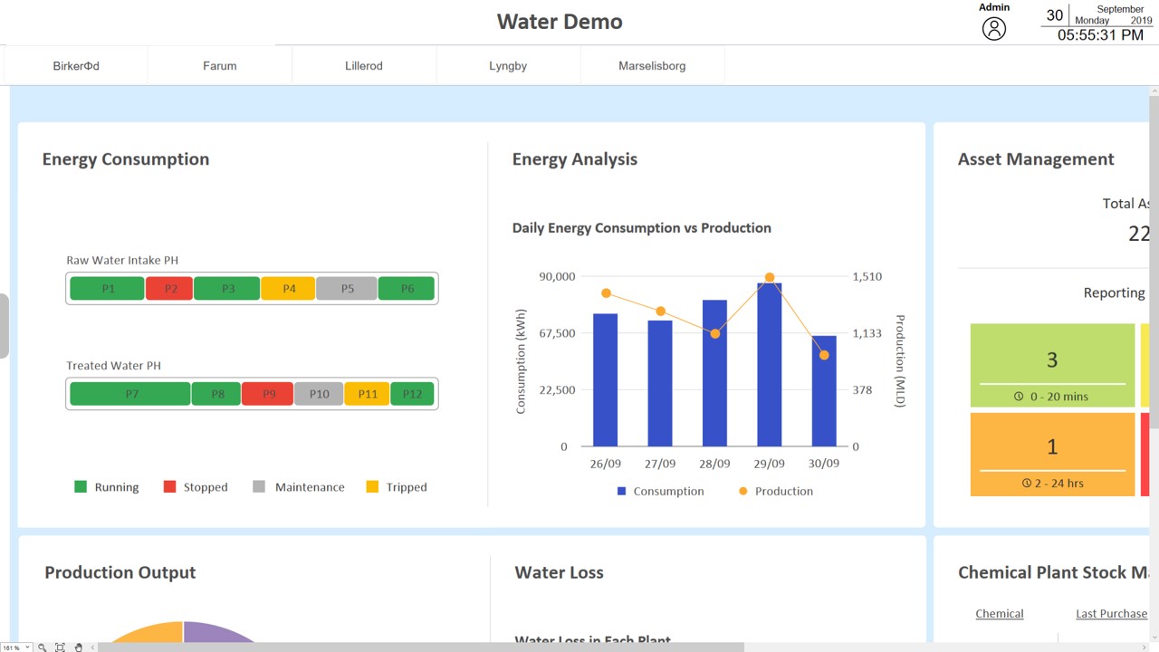1159x652 pixels.
Task: Click pump P3 running indicator
Action: [227, 289]
